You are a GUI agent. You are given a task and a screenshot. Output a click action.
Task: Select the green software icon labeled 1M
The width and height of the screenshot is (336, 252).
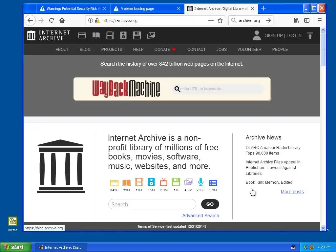click(x=176, y=182)
